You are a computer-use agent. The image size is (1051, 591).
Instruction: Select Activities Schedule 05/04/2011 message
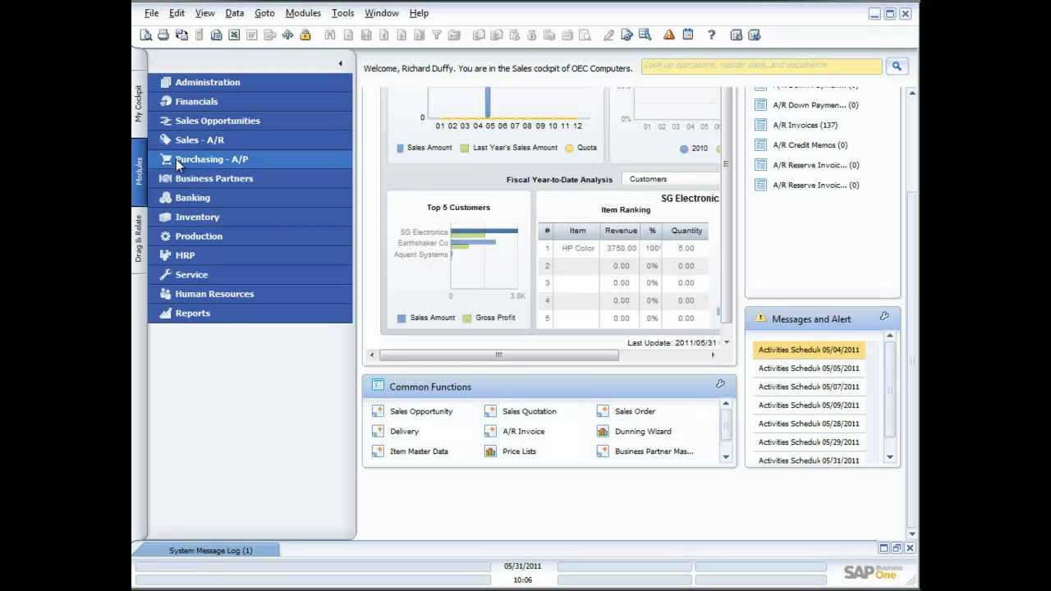(x=808, y=350)
